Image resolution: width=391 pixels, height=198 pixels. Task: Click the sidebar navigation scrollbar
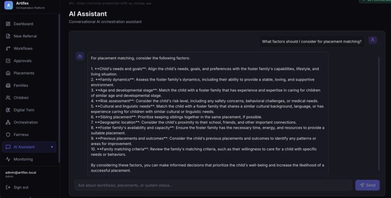tap(59, 88)
